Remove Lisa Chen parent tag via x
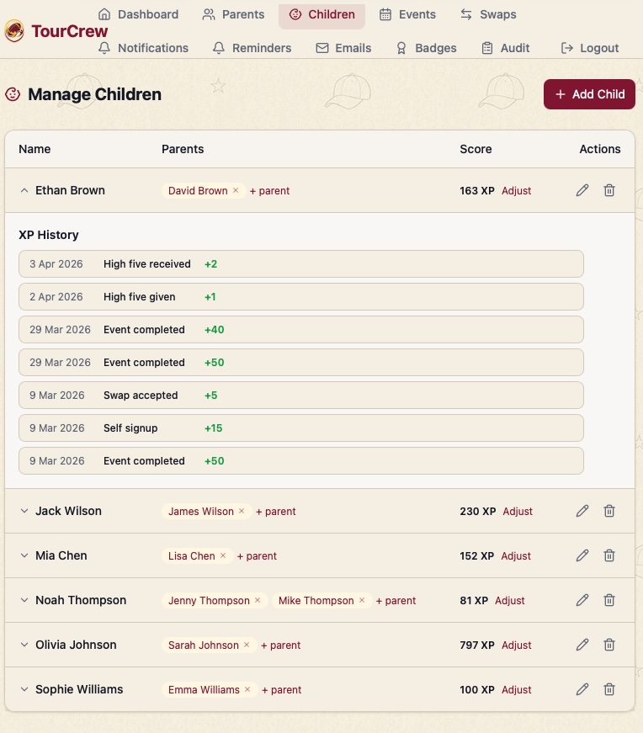 point(223,555)
